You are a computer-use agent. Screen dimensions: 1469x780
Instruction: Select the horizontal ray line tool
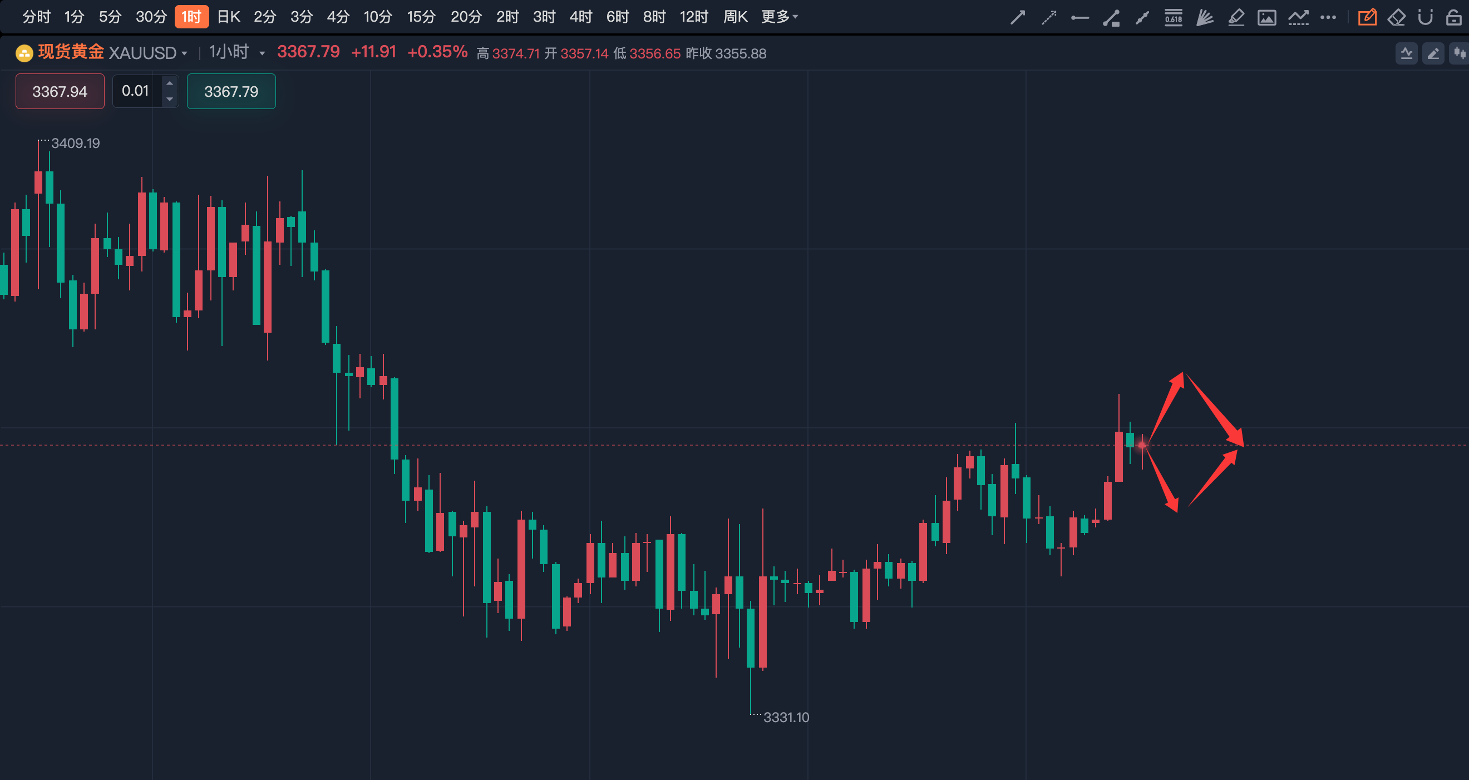[x=1079, y=18]
